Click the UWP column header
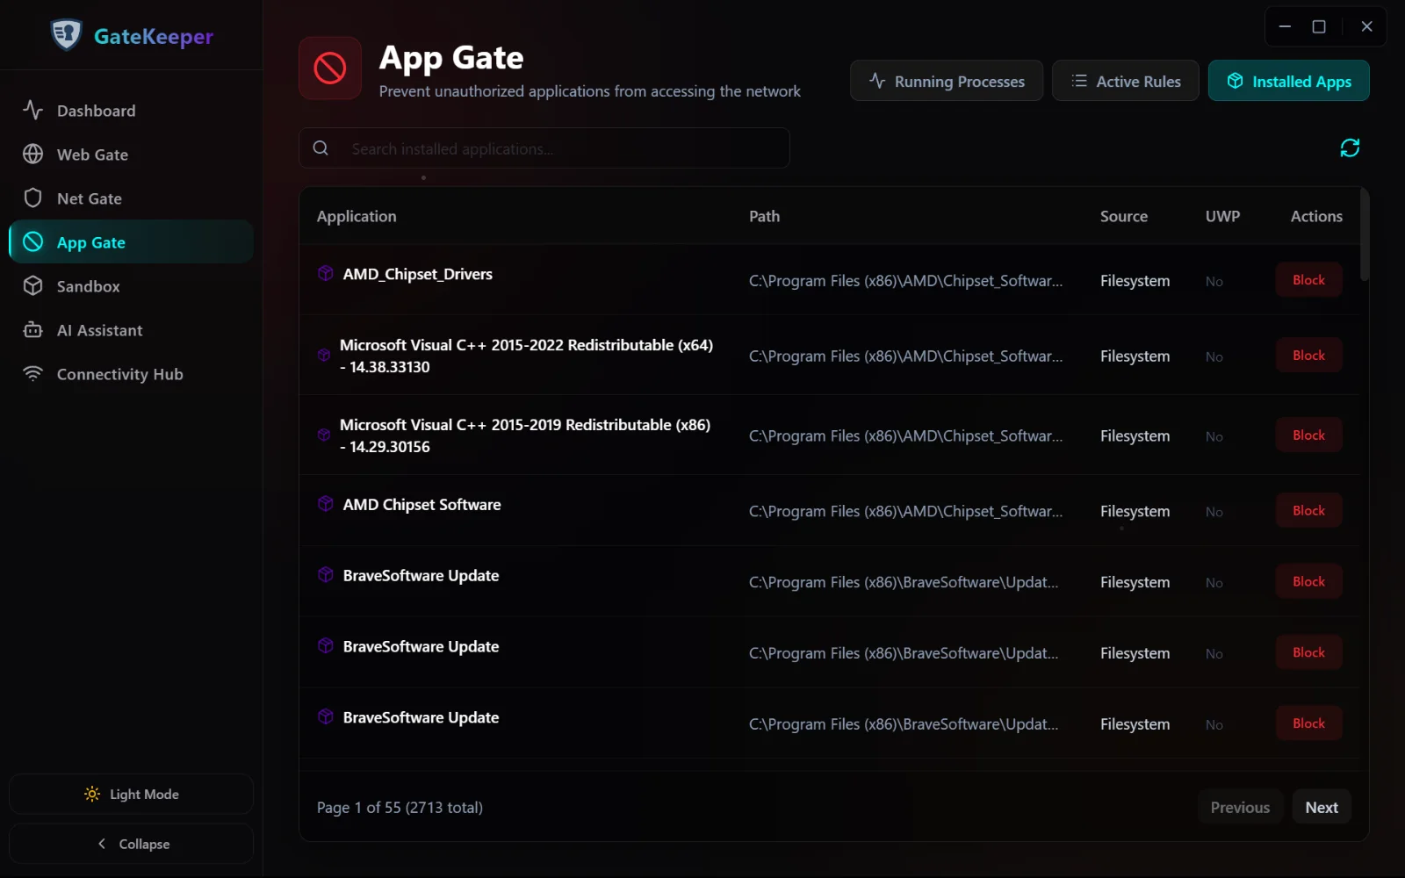Screen dimensions: 1405x878 pyautogui.click(x=1222, y=216)
